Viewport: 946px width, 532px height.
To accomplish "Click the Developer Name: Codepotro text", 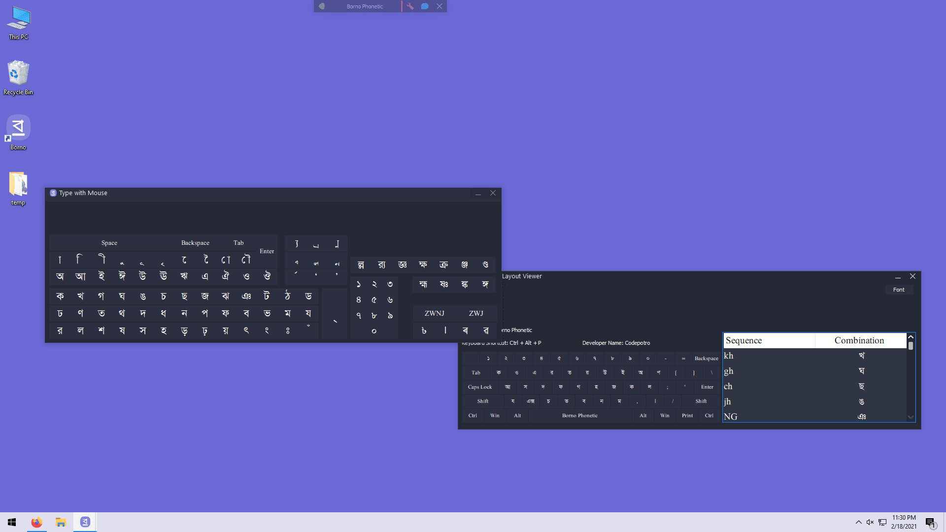I will (616, 343).
